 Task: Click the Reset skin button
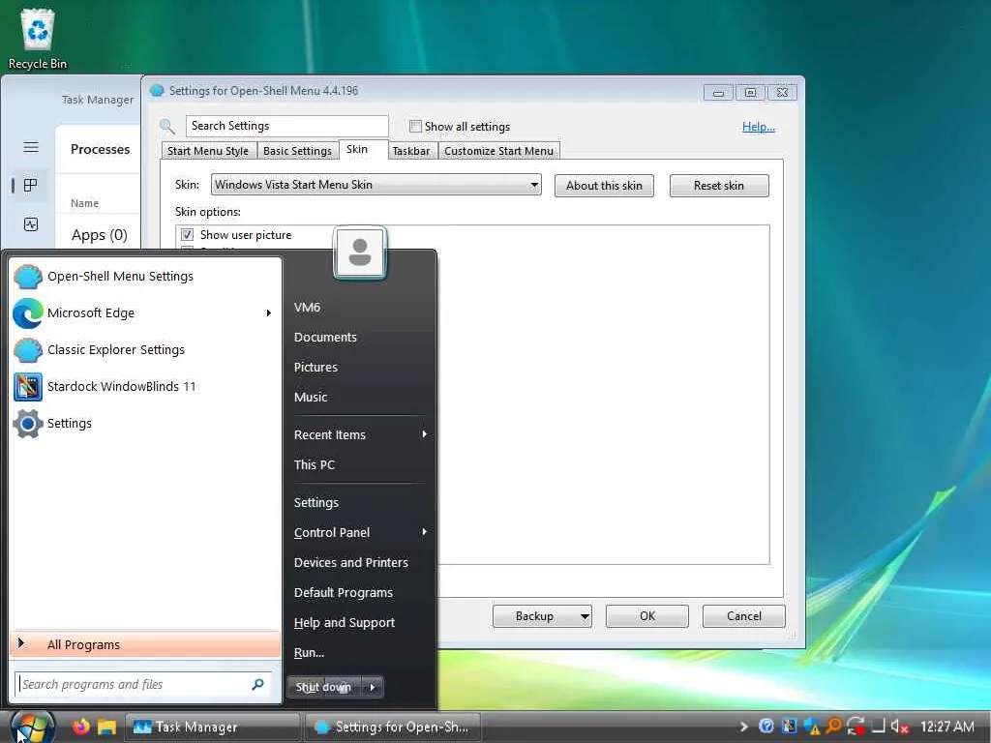(x=719, y=186)
